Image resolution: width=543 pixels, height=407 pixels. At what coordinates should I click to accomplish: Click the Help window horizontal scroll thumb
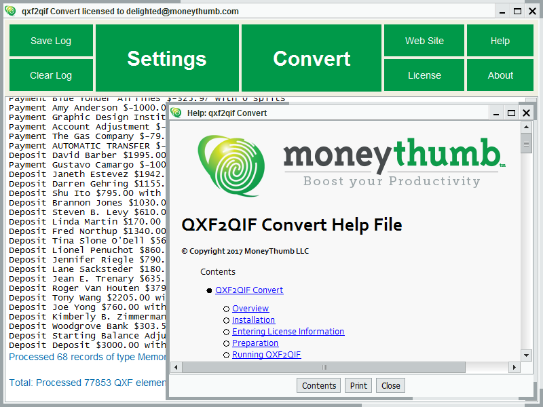[324, 367]
